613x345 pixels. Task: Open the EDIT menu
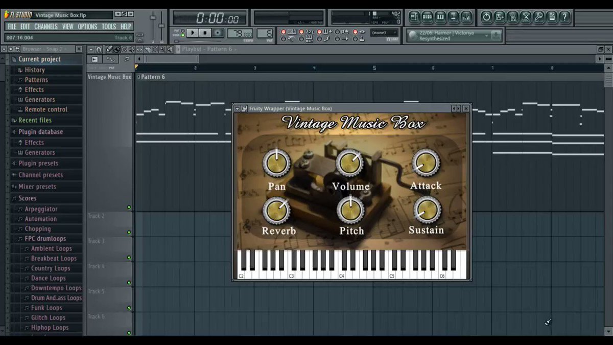25,27
